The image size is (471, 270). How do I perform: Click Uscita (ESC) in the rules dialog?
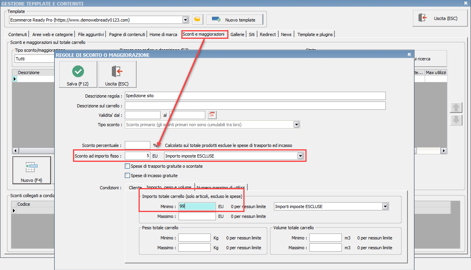117,74
